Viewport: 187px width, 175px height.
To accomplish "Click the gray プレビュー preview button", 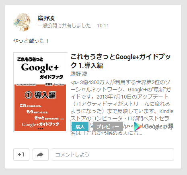I will point(108,127).
